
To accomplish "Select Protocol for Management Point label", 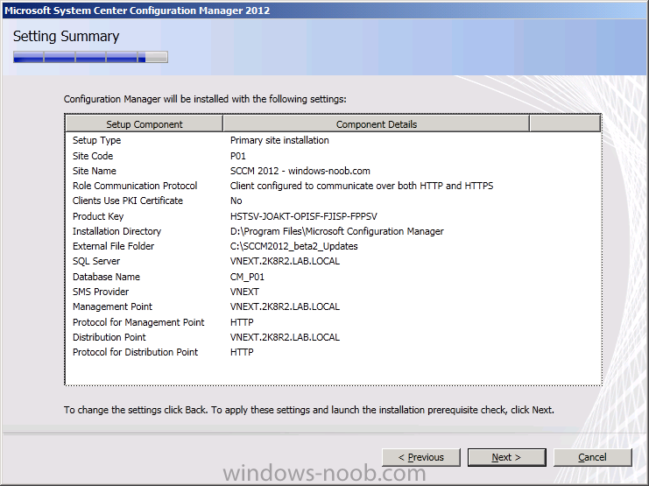I will (138, 322).
